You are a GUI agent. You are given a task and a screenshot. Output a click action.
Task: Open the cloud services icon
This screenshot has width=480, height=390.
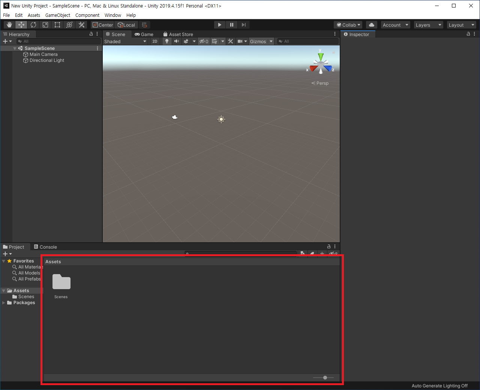[x=372, y=25]
